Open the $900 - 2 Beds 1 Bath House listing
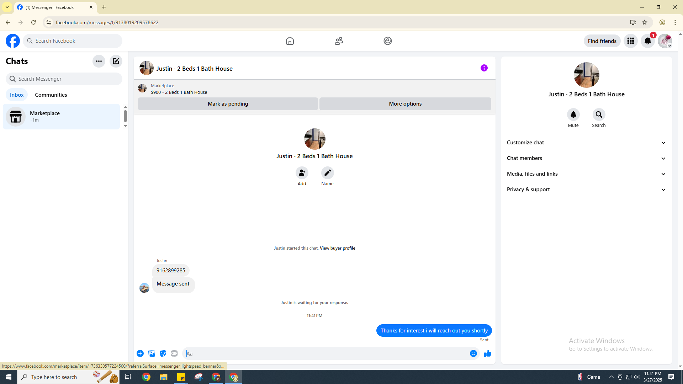683x384 pixels. coord(179,92)
